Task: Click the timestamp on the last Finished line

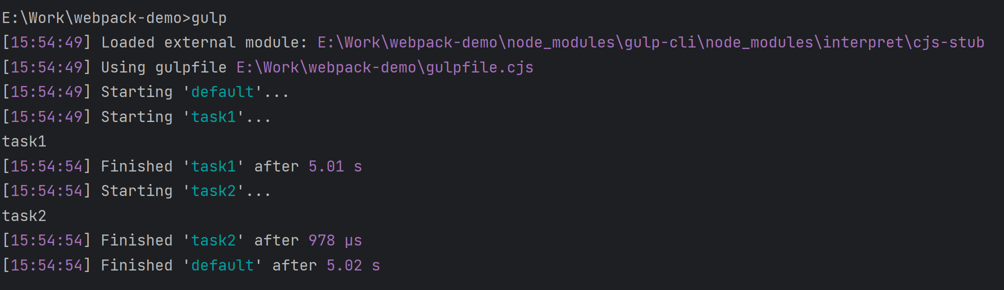Action: [x=47, y=265]
